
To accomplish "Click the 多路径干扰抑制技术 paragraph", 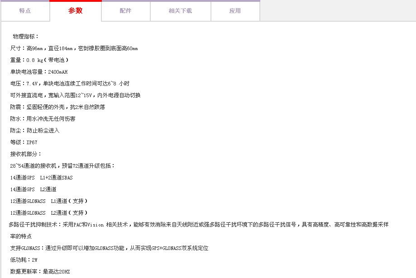I will (x=198, y=225).
